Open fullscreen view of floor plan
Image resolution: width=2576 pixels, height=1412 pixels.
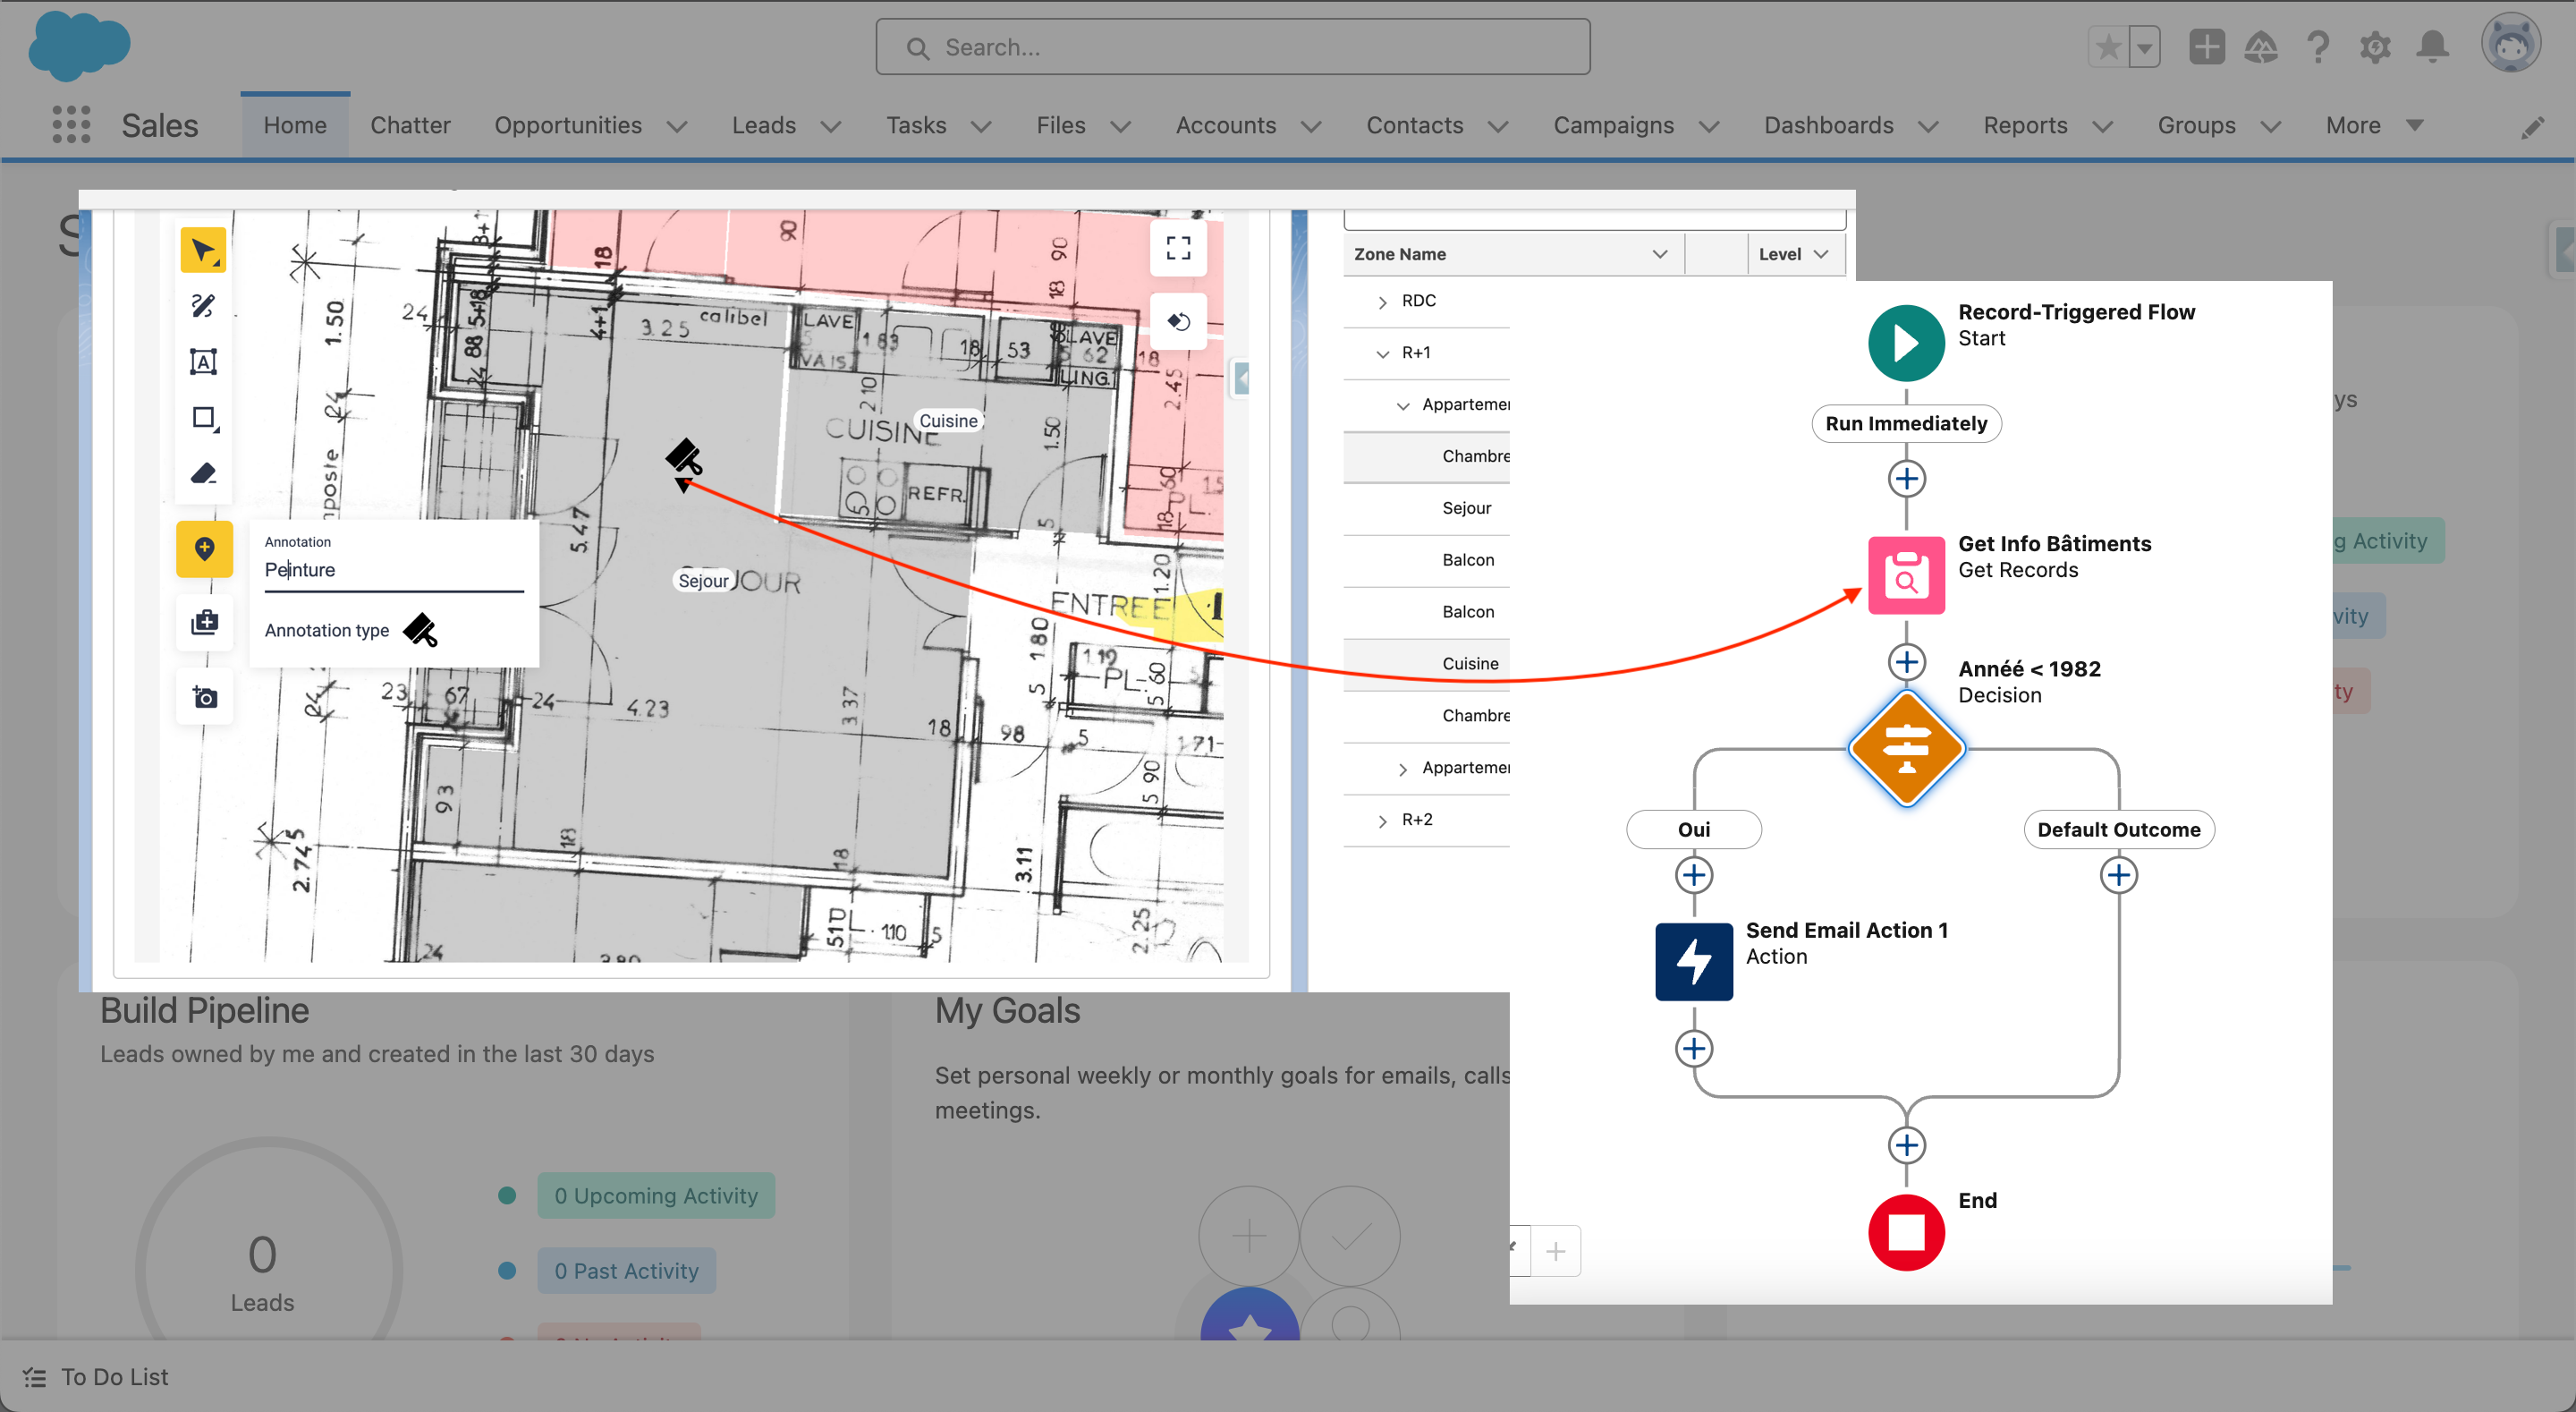(x=1178, y=248)
